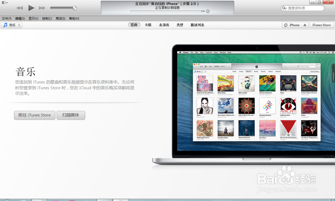335x201 pixels.
Task: Switch to the 专辑 tab
Action: pyautogui.click(x=148, y=25)
